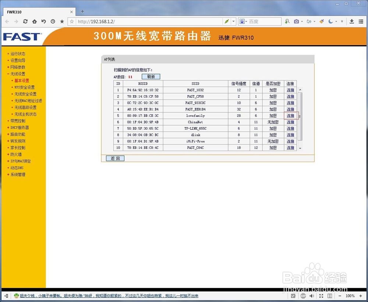Click the browser back arrow
368x302 pixels.
tap(7, 22)
